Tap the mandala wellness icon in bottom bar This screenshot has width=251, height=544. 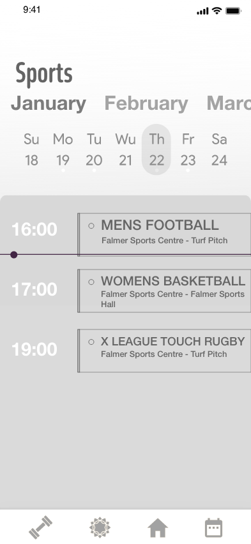100,527
